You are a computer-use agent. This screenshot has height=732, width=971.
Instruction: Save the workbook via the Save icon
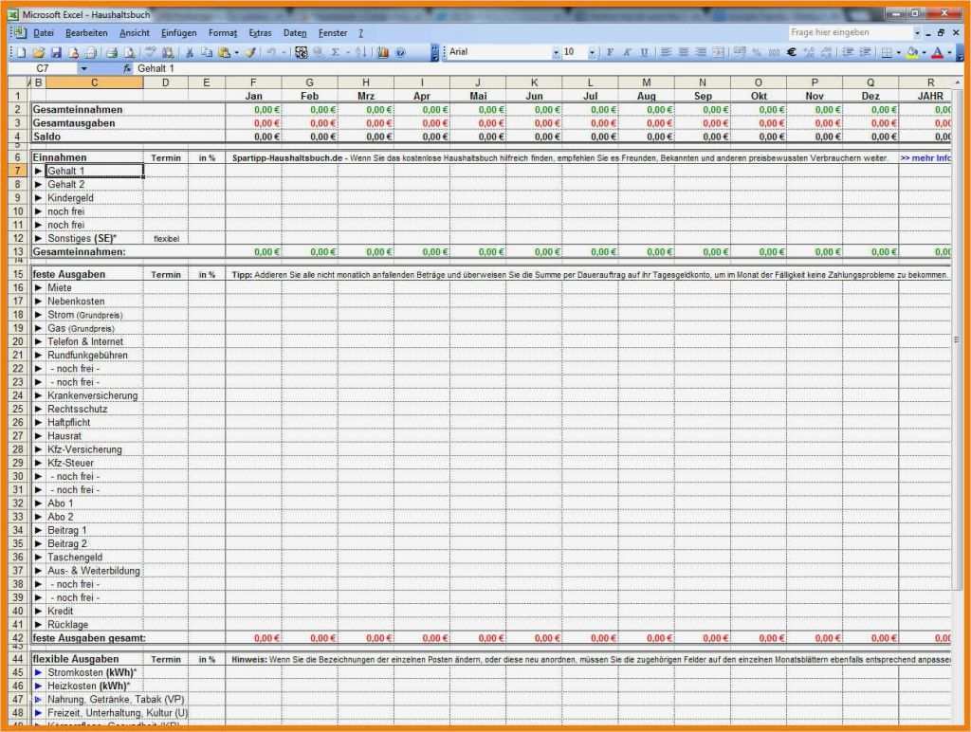coord(55,51)
